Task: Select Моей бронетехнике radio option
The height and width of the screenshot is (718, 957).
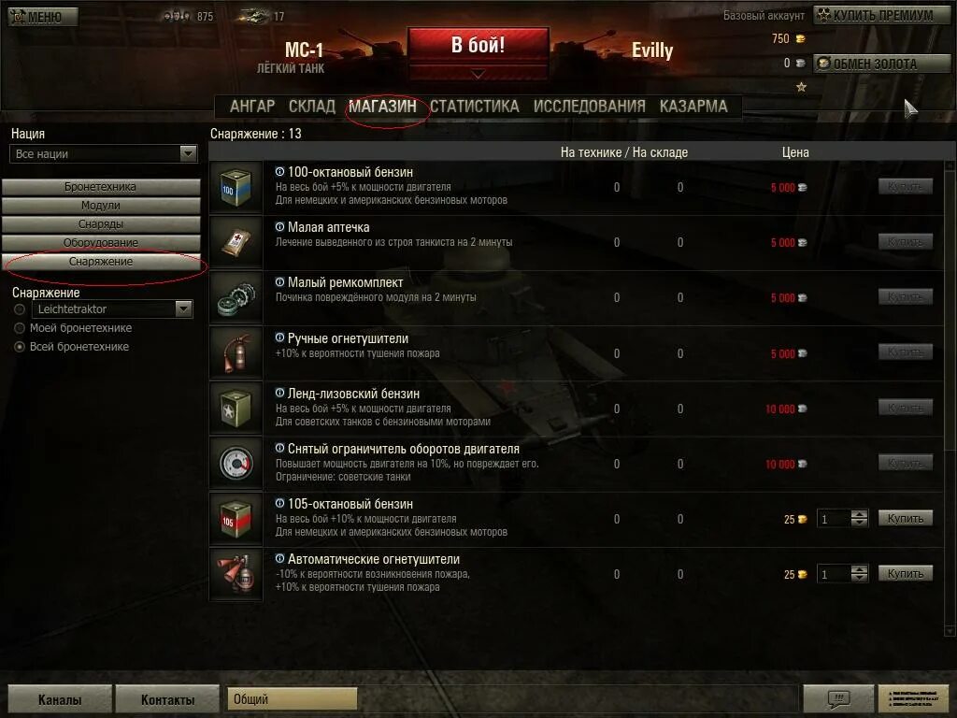Action: coord(20,328)
